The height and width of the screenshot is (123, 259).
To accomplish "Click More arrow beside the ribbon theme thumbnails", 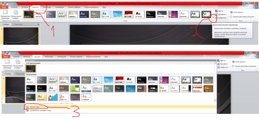I will tap(213, 17).
